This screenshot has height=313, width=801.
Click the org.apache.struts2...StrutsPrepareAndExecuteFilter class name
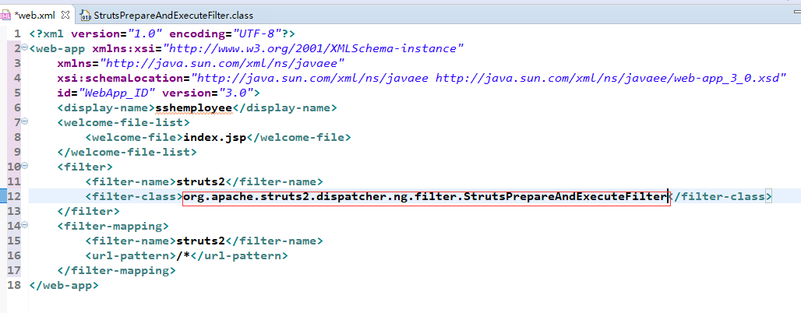[426, 196]
